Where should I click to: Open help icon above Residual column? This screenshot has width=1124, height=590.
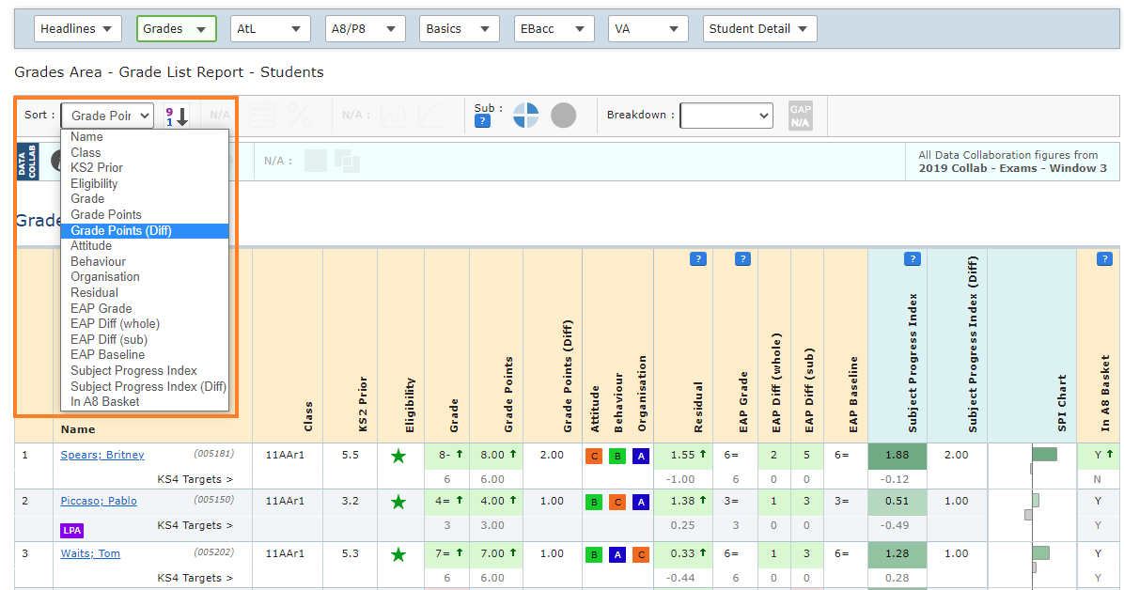click(697, 259)
